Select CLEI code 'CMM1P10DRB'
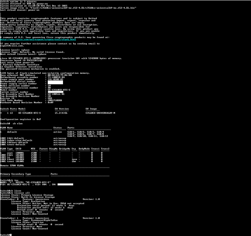251x236 pixels. click(x=55, y=100)
